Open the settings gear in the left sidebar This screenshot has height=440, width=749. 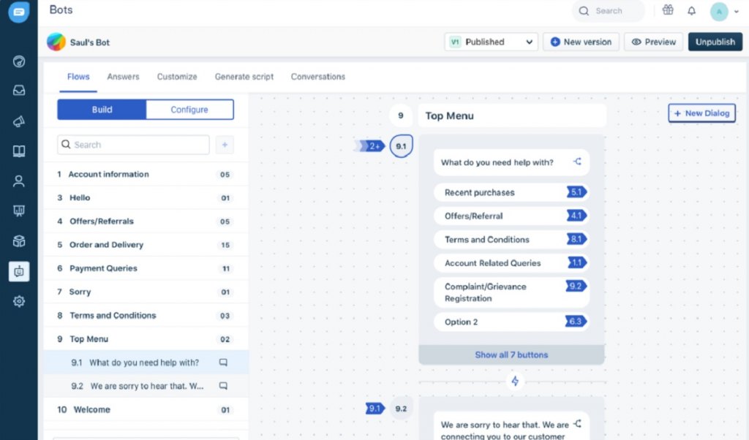(18, 300)
